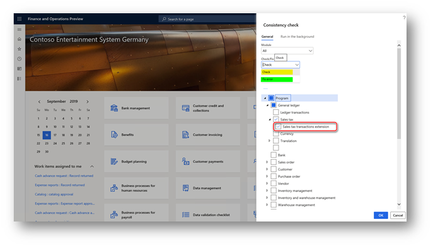Check the Ledger transactions checkbox

tap(276, 112)
